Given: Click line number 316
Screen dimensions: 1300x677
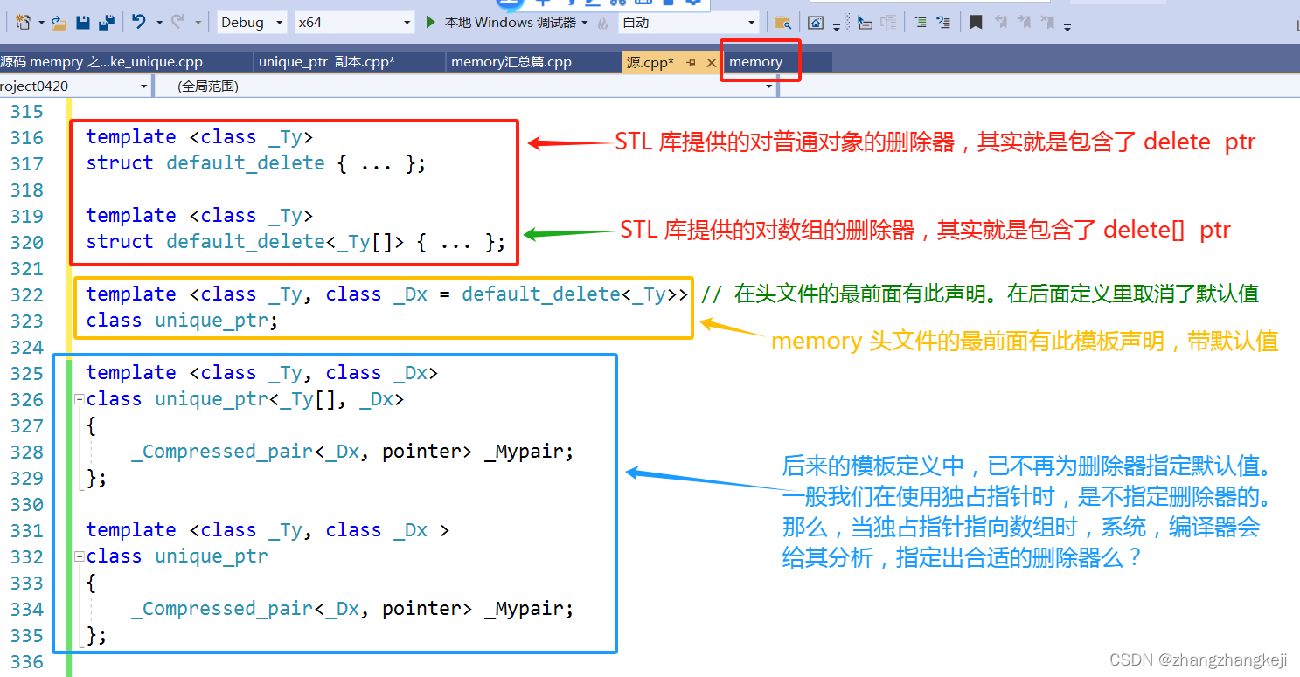Looking at the screenshot, I should [27, 137].
